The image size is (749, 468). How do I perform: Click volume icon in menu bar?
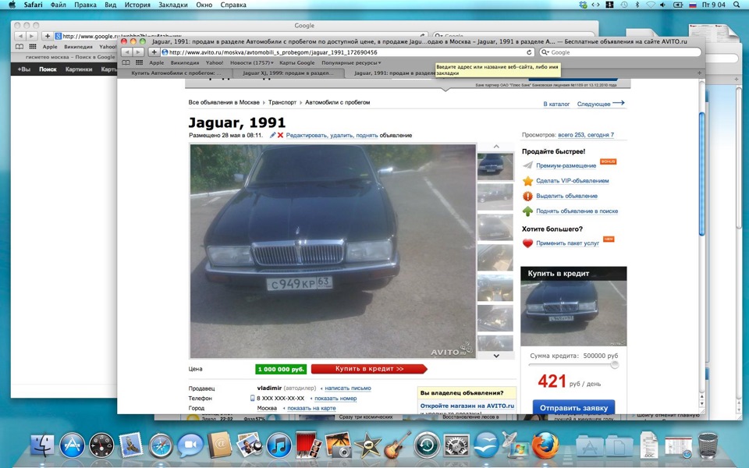[662, 5]
